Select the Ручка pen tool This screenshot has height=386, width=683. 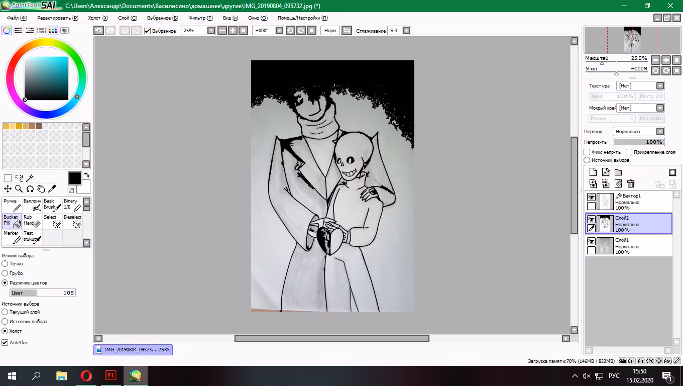(x=12, y=205)
